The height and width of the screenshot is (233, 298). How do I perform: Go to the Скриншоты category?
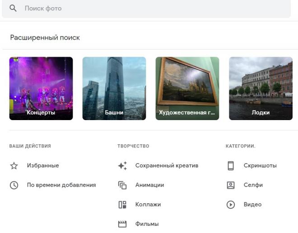tap(260, 166)
